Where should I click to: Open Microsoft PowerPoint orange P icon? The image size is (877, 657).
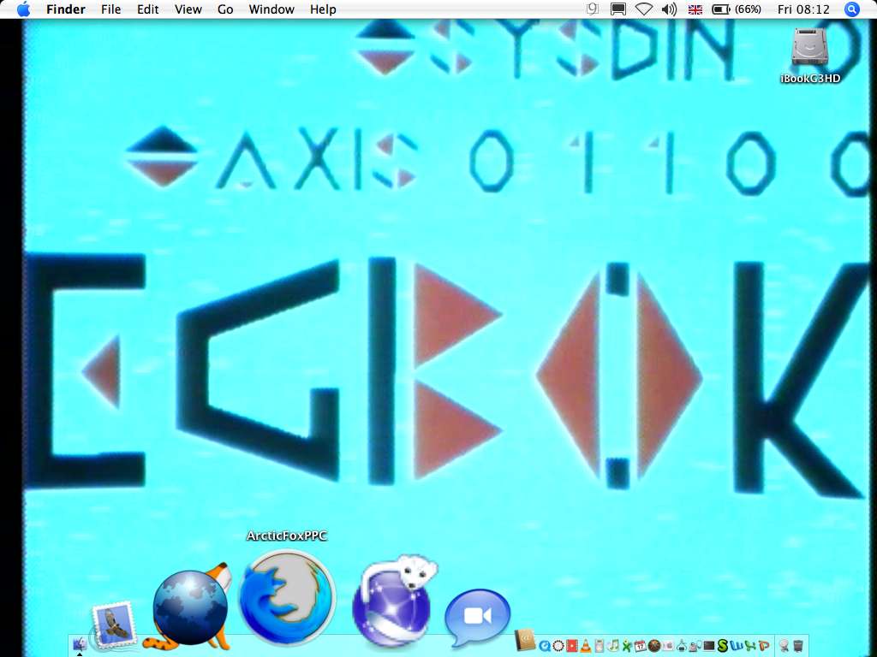point(763,646)
